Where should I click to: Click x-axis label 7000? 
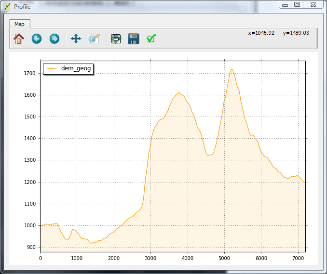tap(298, 258)
